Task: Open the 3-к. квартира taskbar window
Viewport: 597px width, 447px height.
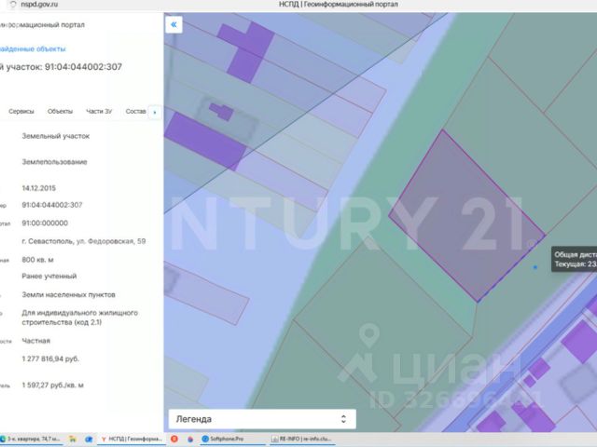Action: pyautogui.click(x=31, y=439)
